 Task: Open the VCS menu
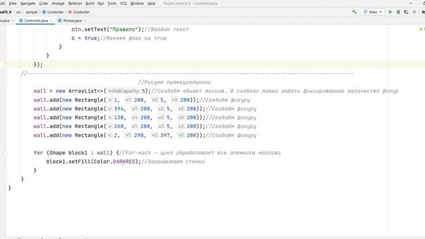coord(123,3)
